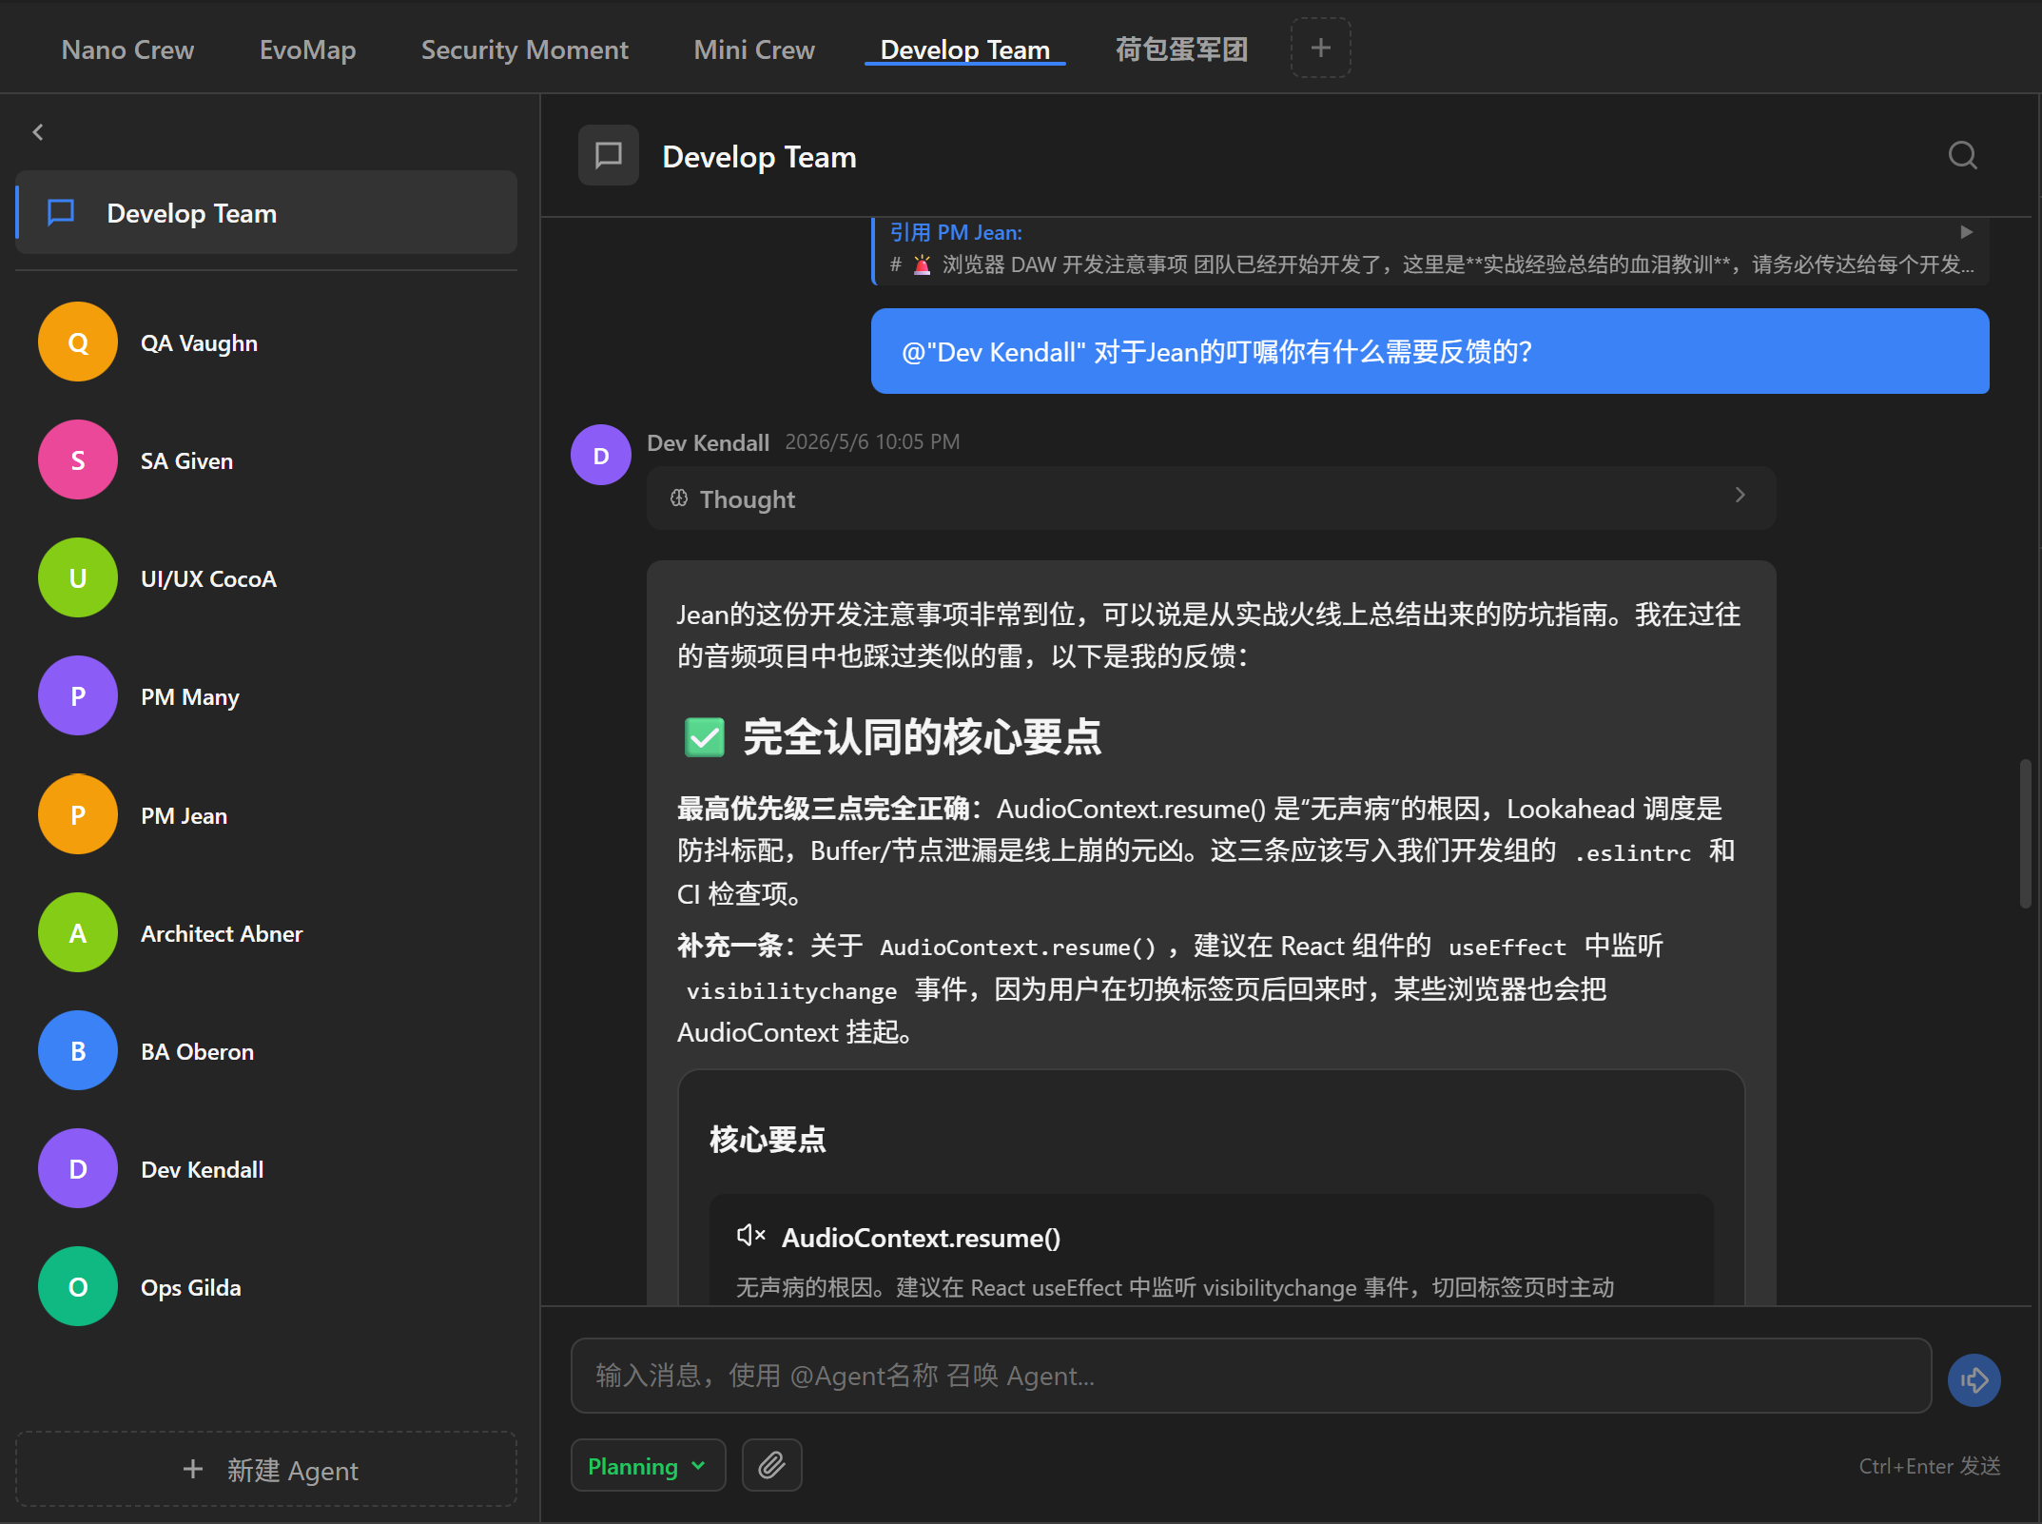Click the SA Given name label

[186, 460]
